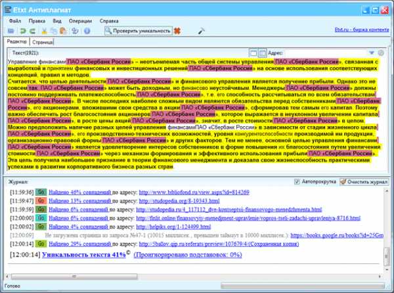Click the word 'Считается' in the editor text
The image size is (394, 293).
coord(22,81)
